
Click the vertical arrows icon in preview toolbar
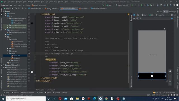(140, 18)
